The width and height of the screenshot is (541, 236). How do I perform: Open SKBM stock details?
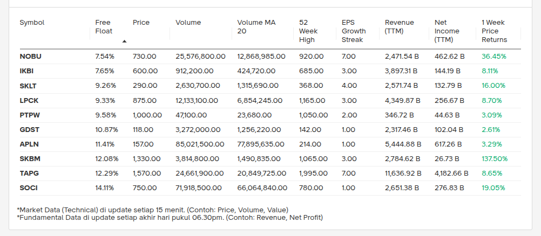[30, 158]
